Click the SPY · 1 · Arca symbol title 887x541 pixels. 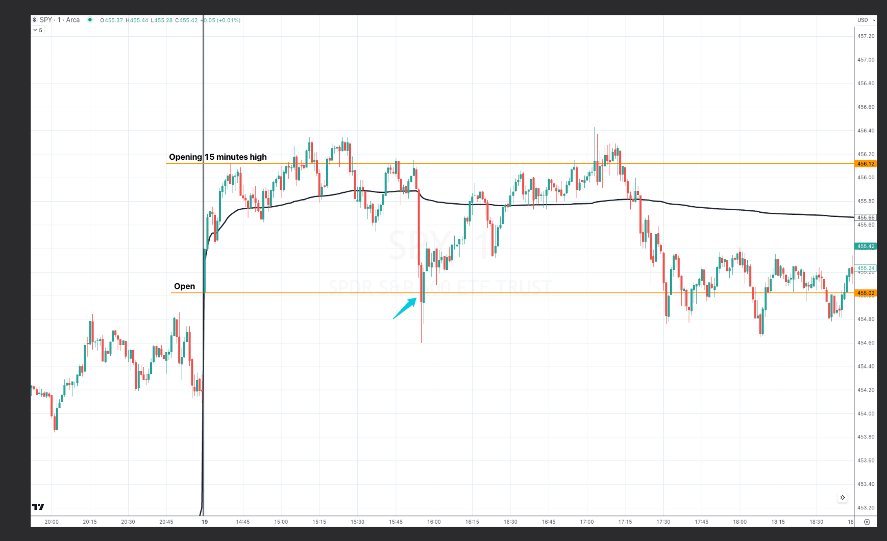coord(60,20)
